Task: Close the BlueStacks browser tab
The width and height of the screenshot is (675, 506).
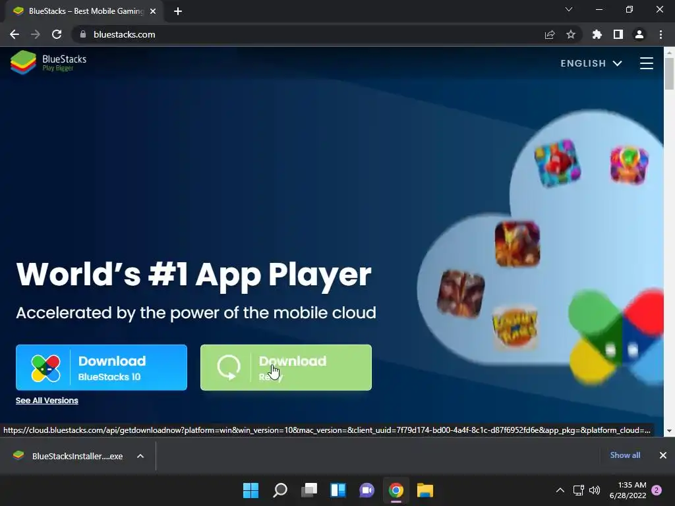Action: [153, 11]
